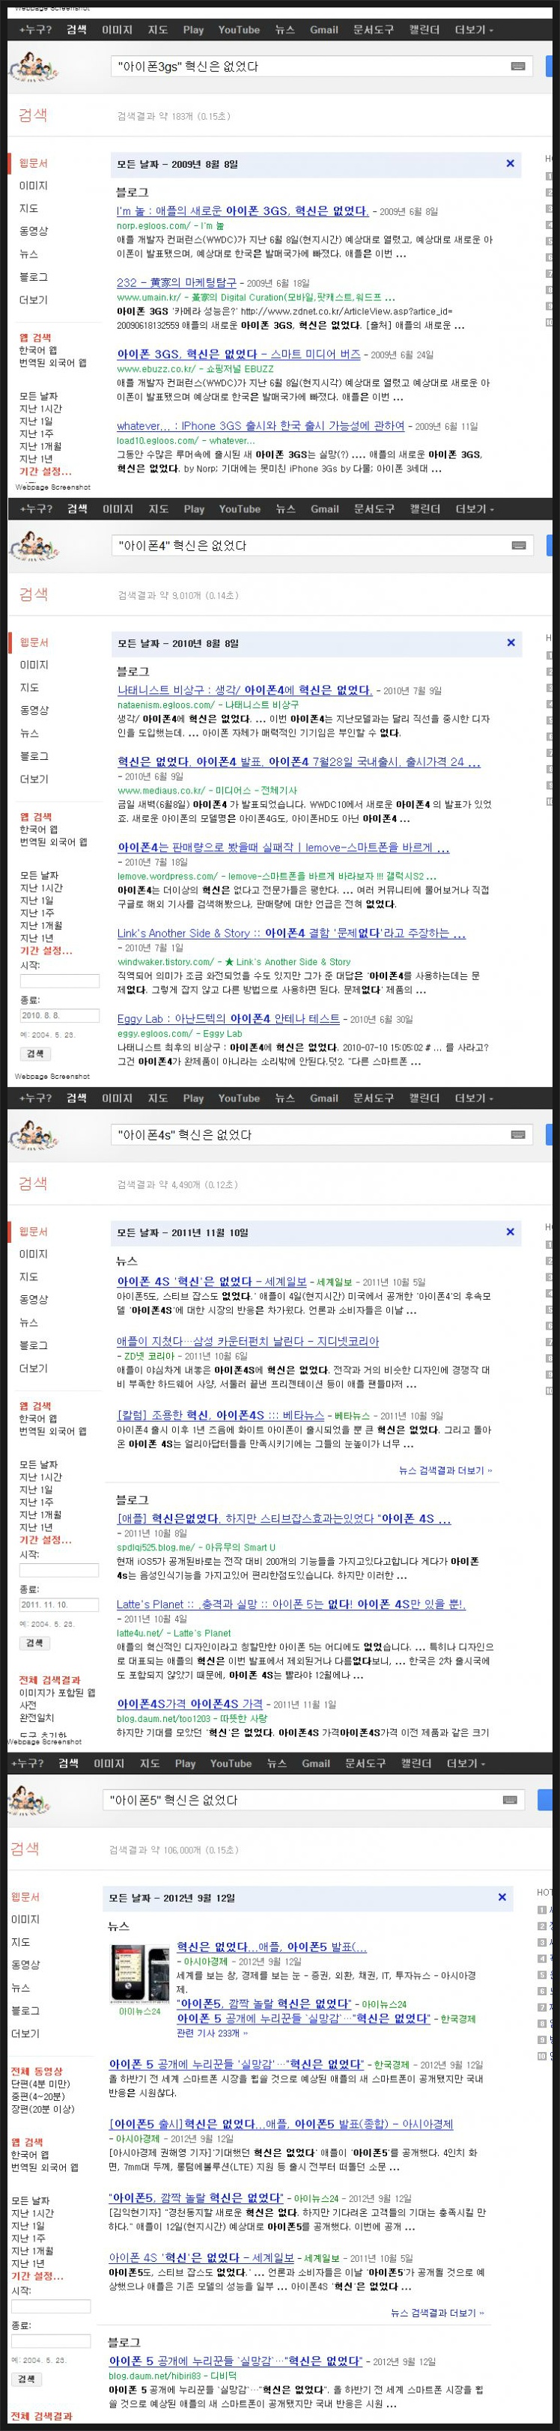Click 검색 button under the 2010. 8. 8. date field
Screen dimensions: 560x2431
[35, 1054]
